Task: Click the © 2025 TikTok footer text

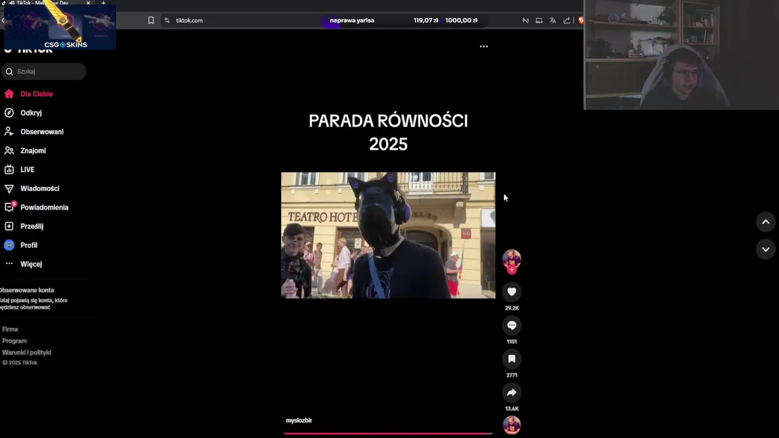Action: coord(20,363)
